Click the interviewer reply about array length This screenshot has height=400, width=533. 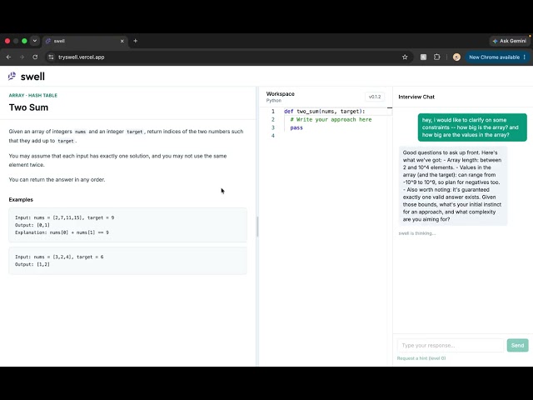point(453,186)
